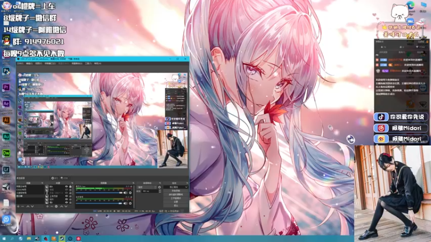The width and height of the screenshot is (431, 242).
Task: Pop out the Sources dock via header icon
Action: point(72,183)
